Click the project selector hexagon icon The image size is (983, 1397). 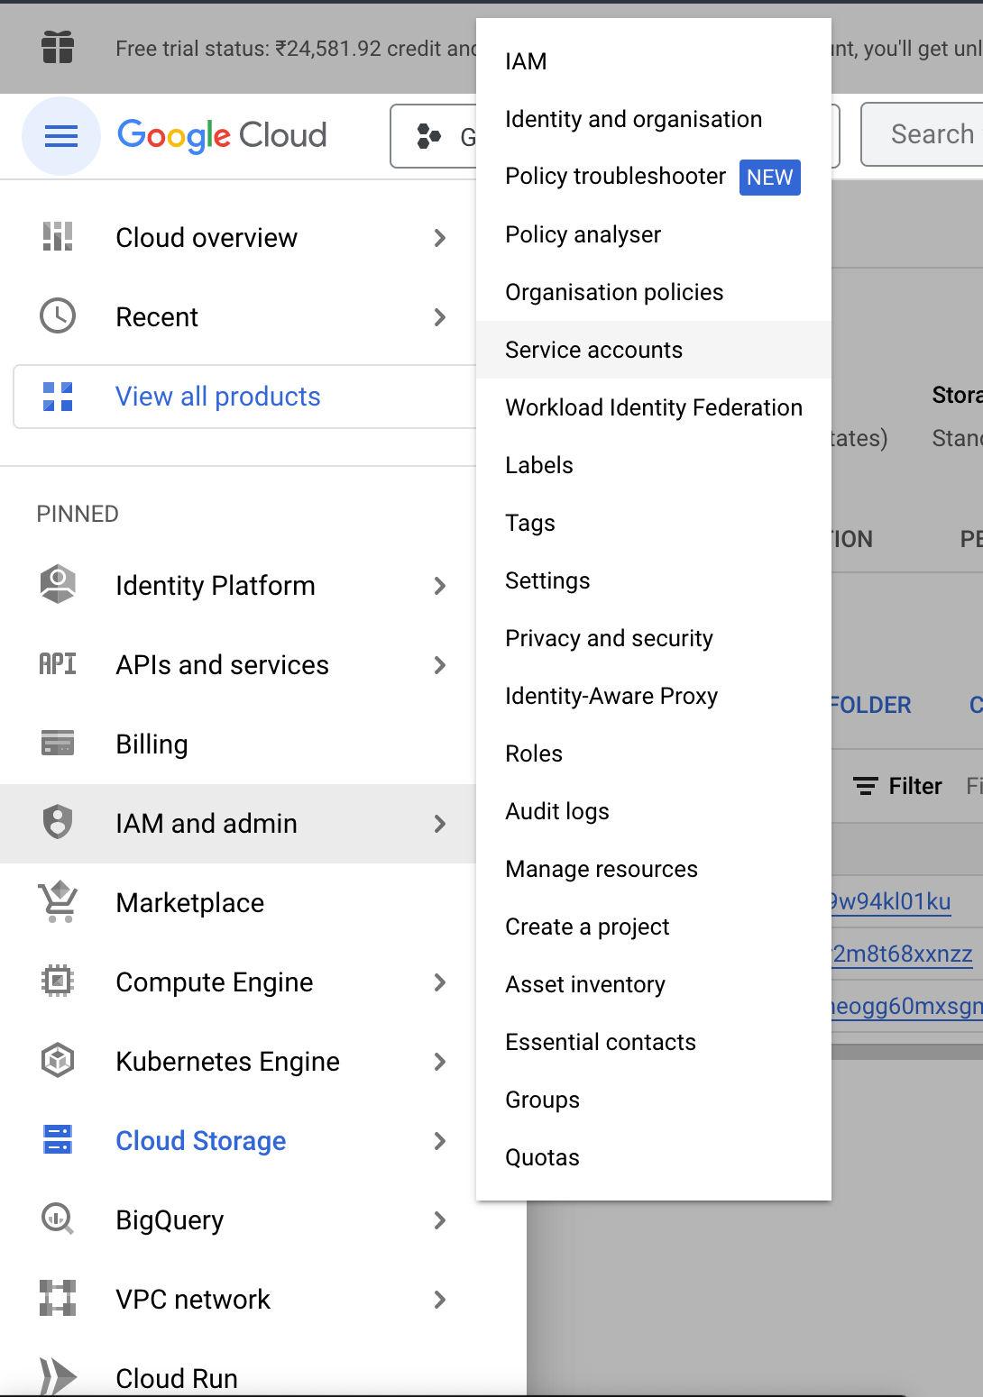pos(428,136)
